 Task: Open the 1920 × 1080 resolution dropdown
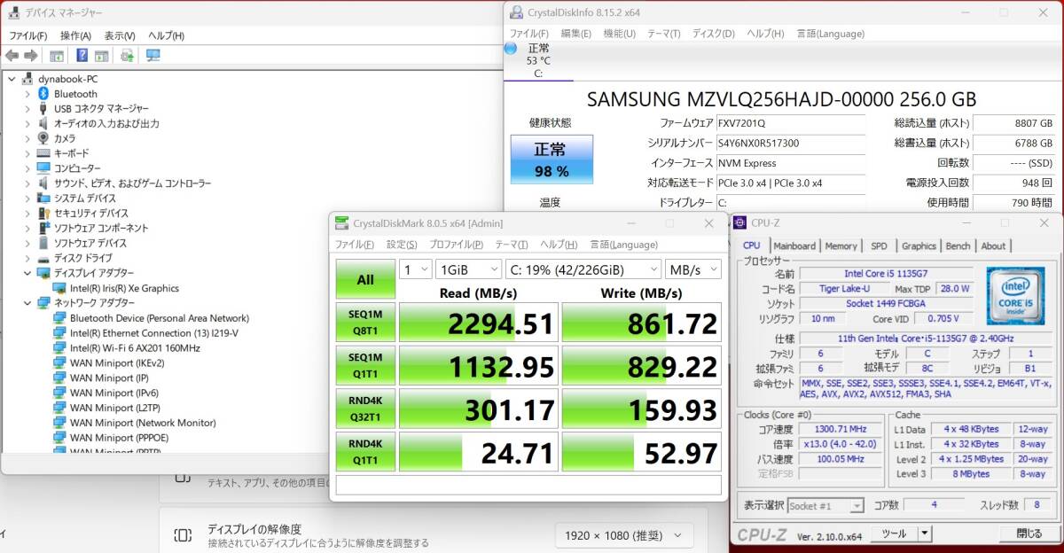tap(624, 535)
